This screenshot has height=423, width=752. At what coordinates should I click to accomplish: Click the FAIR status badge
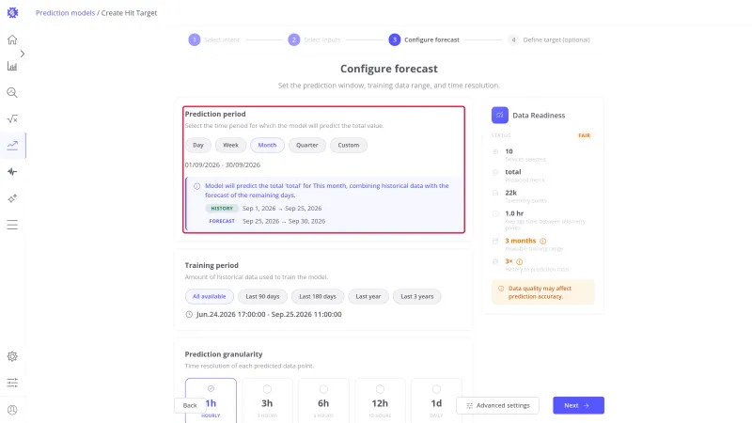coord(584,135)
